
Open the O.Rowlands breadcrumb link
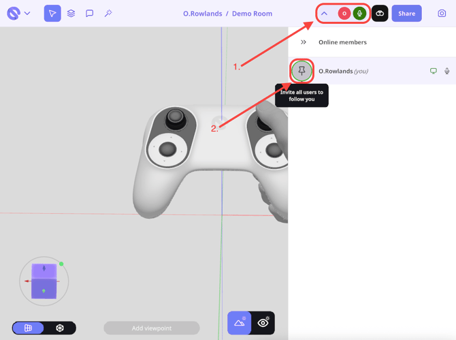tap(203, 14)
